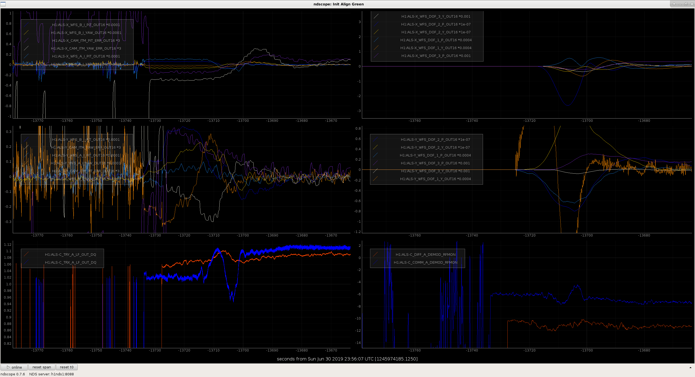Click legend label H1:ALS-X_CAM_ITM_PIT_ERR_OUT16 *3
Image resolution: width=695 pixels, height=377 pixels.
86,40
